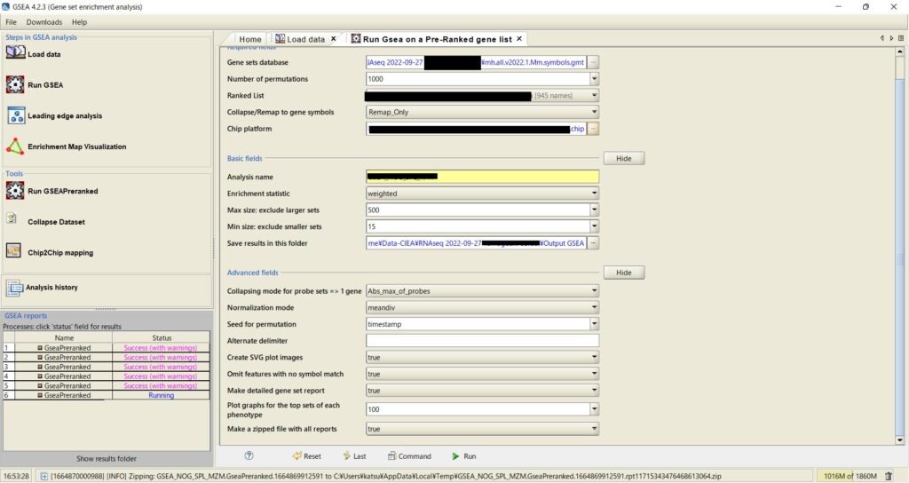The image size is (909, 483).
Task: Expand log with plus icon in status bar
Action: (x=43, y=476)
